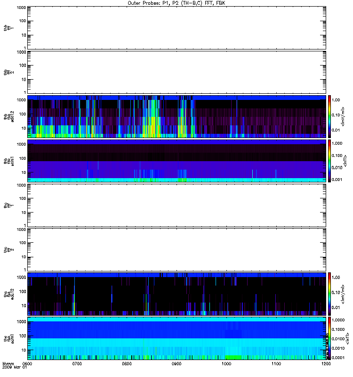Click the 'thc fff 1' y-axis label
The image size is (353, 377).
(8, 205)
